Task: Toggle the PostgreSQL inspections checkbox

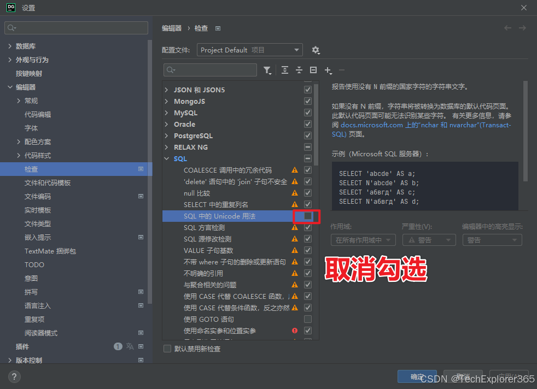Action: pos(308,135)
